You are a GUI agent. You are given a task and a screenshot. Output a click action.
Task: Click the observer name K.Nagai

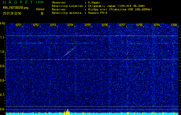94,3
